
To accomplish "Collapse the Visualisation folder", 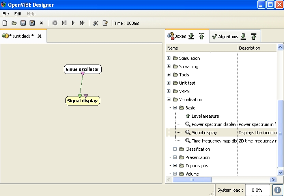I will [x=169, y=100].
